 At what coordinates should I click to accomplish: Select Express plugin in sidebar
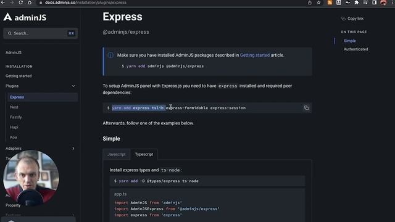point(43,97)
